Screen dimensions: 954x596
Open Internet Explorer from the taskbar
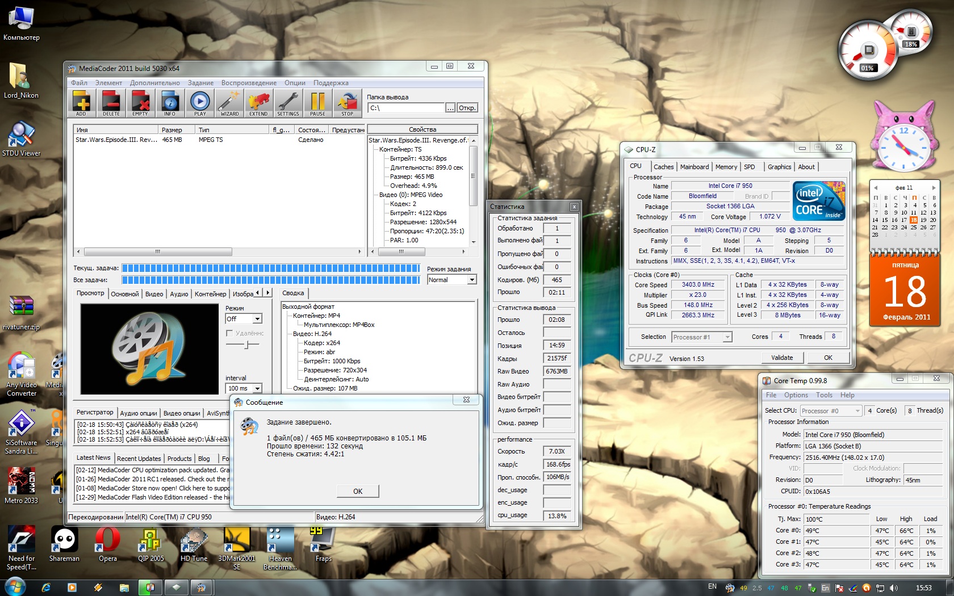[x=46, y=587]
